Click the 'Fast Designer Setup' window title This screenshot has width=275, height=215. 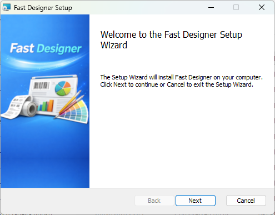43,8
